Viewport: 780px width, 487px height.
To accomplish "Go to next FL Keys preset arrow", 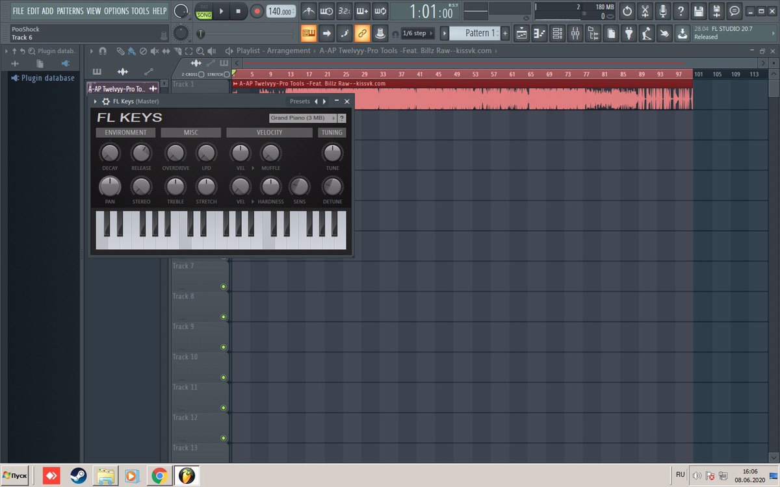I will click(x=325, y=101).
